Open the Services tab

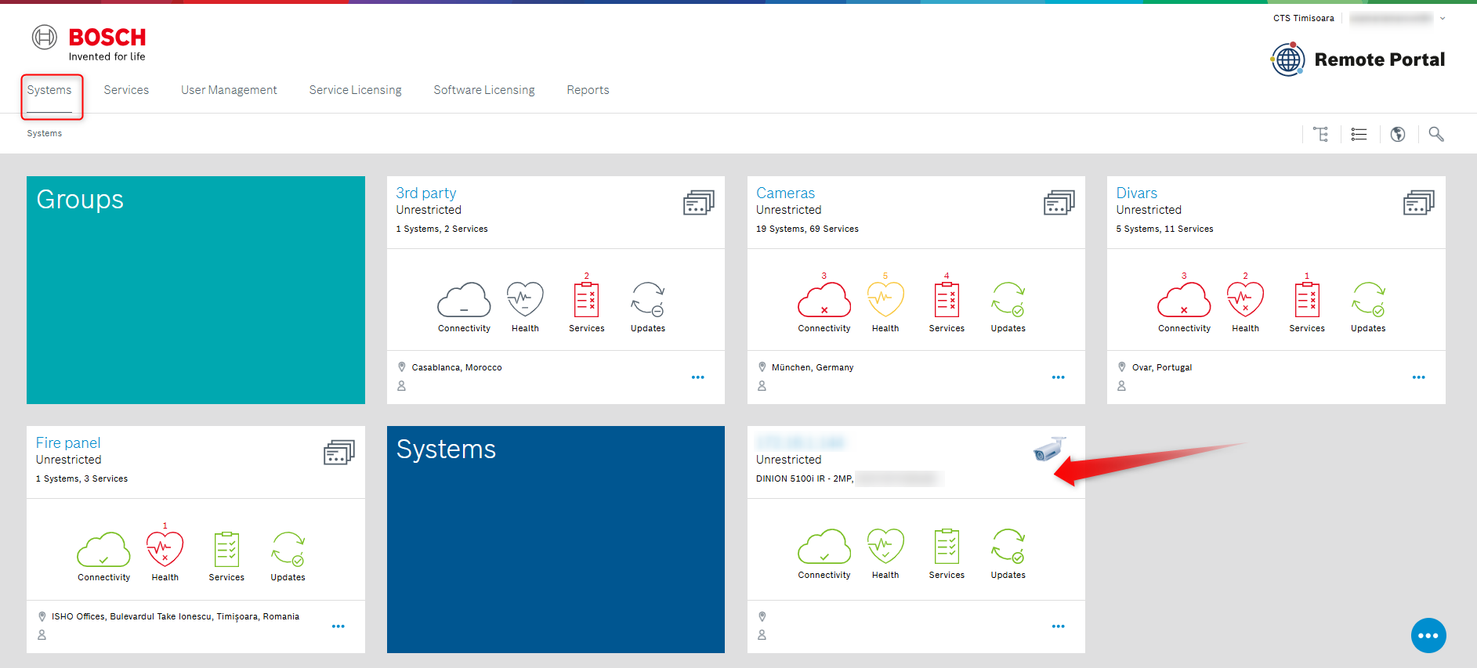(126, 90)
